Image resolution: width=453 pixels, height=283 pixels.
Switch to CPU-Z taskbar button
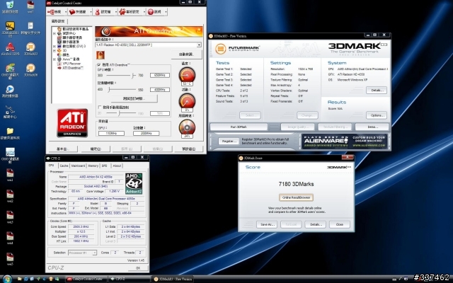129,279
